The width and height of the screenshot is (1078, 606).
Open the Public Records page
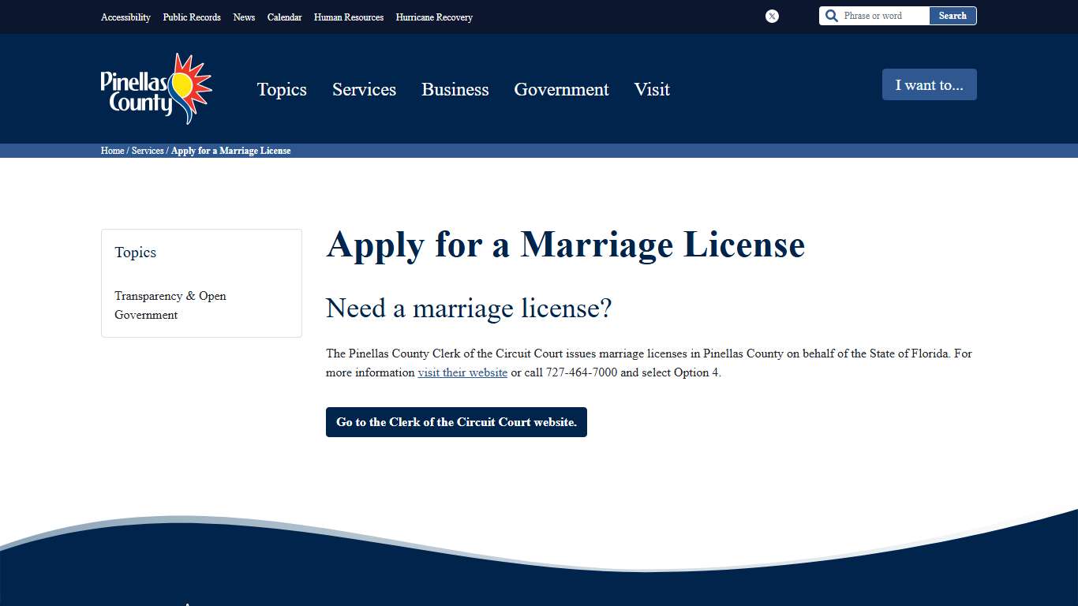click(191, 17)
